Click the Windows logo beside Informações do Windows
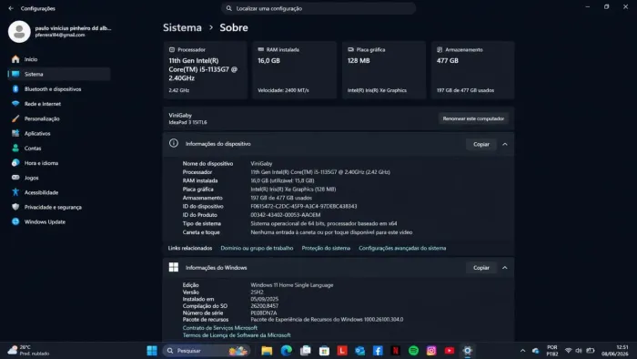This screenshot has width=637, height=359. coord(174,267)
